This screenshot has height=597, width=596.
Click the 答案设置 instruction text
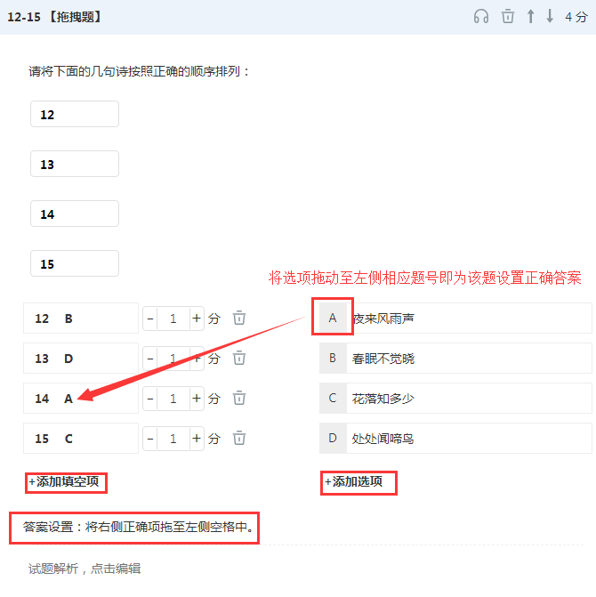[x=138, y=527]
